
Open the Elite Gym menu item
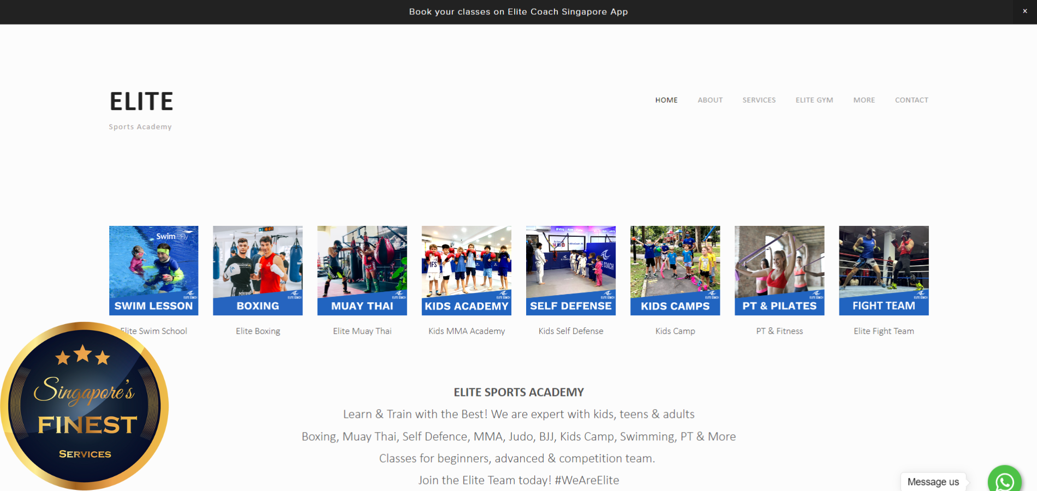[814, 100]
